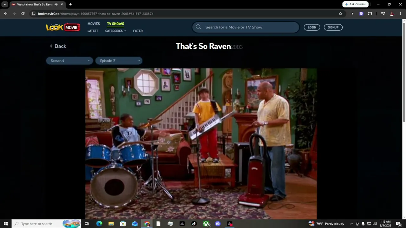
Task: Open the Episode 17 dropdown
Action: 119,61
